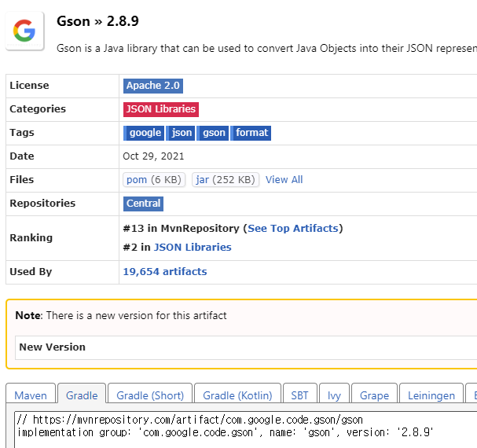Click the 'Repositories' row label

pyautogui.click(x=42, y=204)
